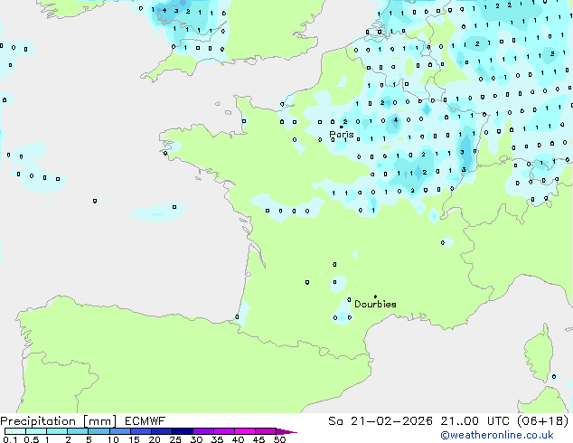This screenshot has width=573, height=443.
Task: Click the 21..00 UTC time text
Action: tap(474, 421)
